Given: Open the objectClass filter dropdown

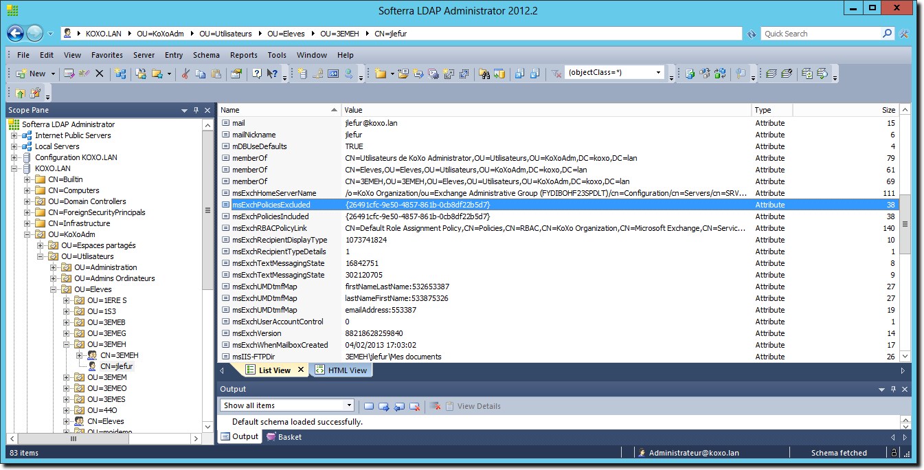Looking at the screenshot, I should click(658, 72).
